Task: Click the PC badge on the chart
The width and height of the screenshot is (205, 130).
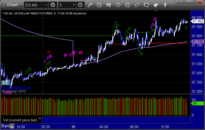Action: 6,83
